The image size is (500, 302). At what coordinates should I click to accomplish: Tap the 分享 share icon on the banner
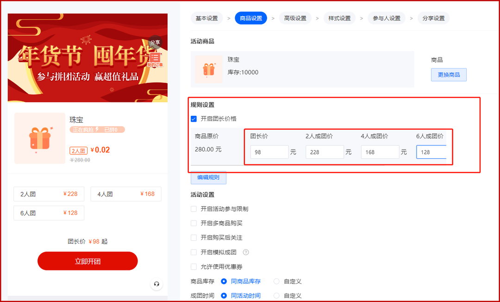[x=155, y=42]
